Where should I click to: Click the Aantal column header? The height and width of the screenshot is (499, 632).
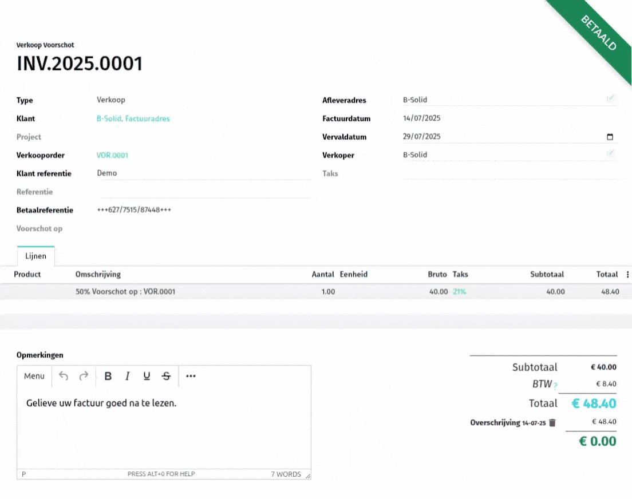coord(323,275)
